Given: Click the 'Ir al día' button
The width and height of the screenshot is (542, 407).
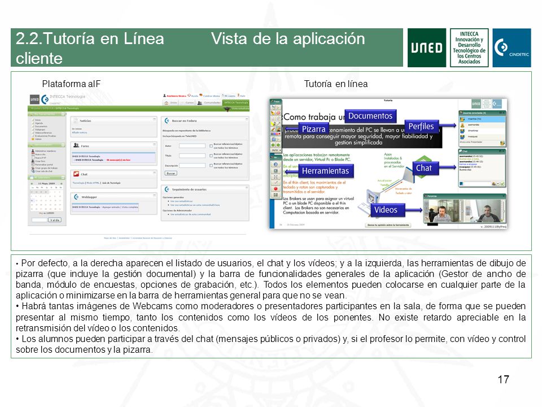Looking at the screenshot, I should (55, 220).
